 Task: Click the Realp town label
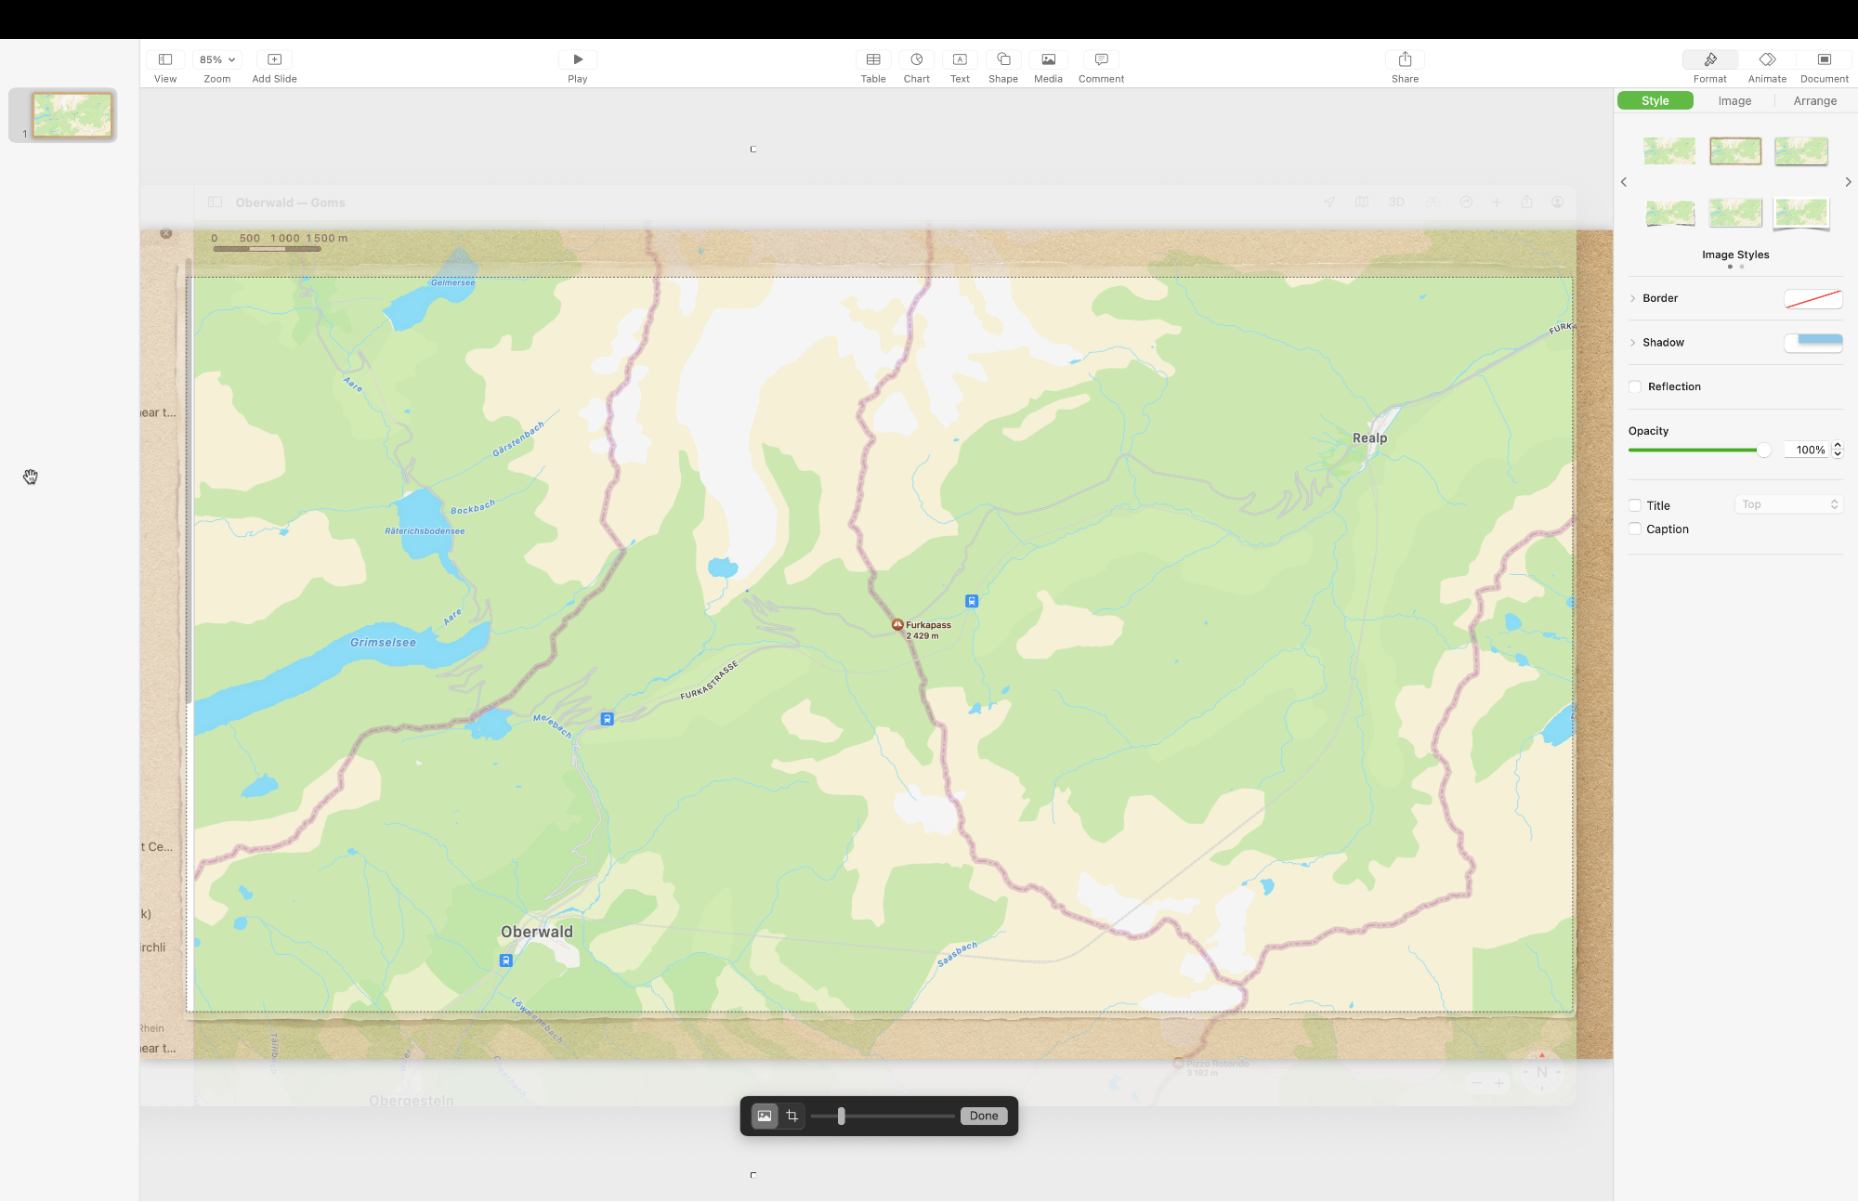(1369, 438)
